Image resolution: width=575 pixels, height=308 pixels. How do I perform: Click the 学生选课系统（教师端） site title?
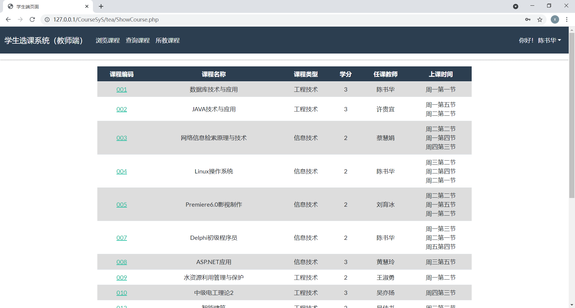43,40
